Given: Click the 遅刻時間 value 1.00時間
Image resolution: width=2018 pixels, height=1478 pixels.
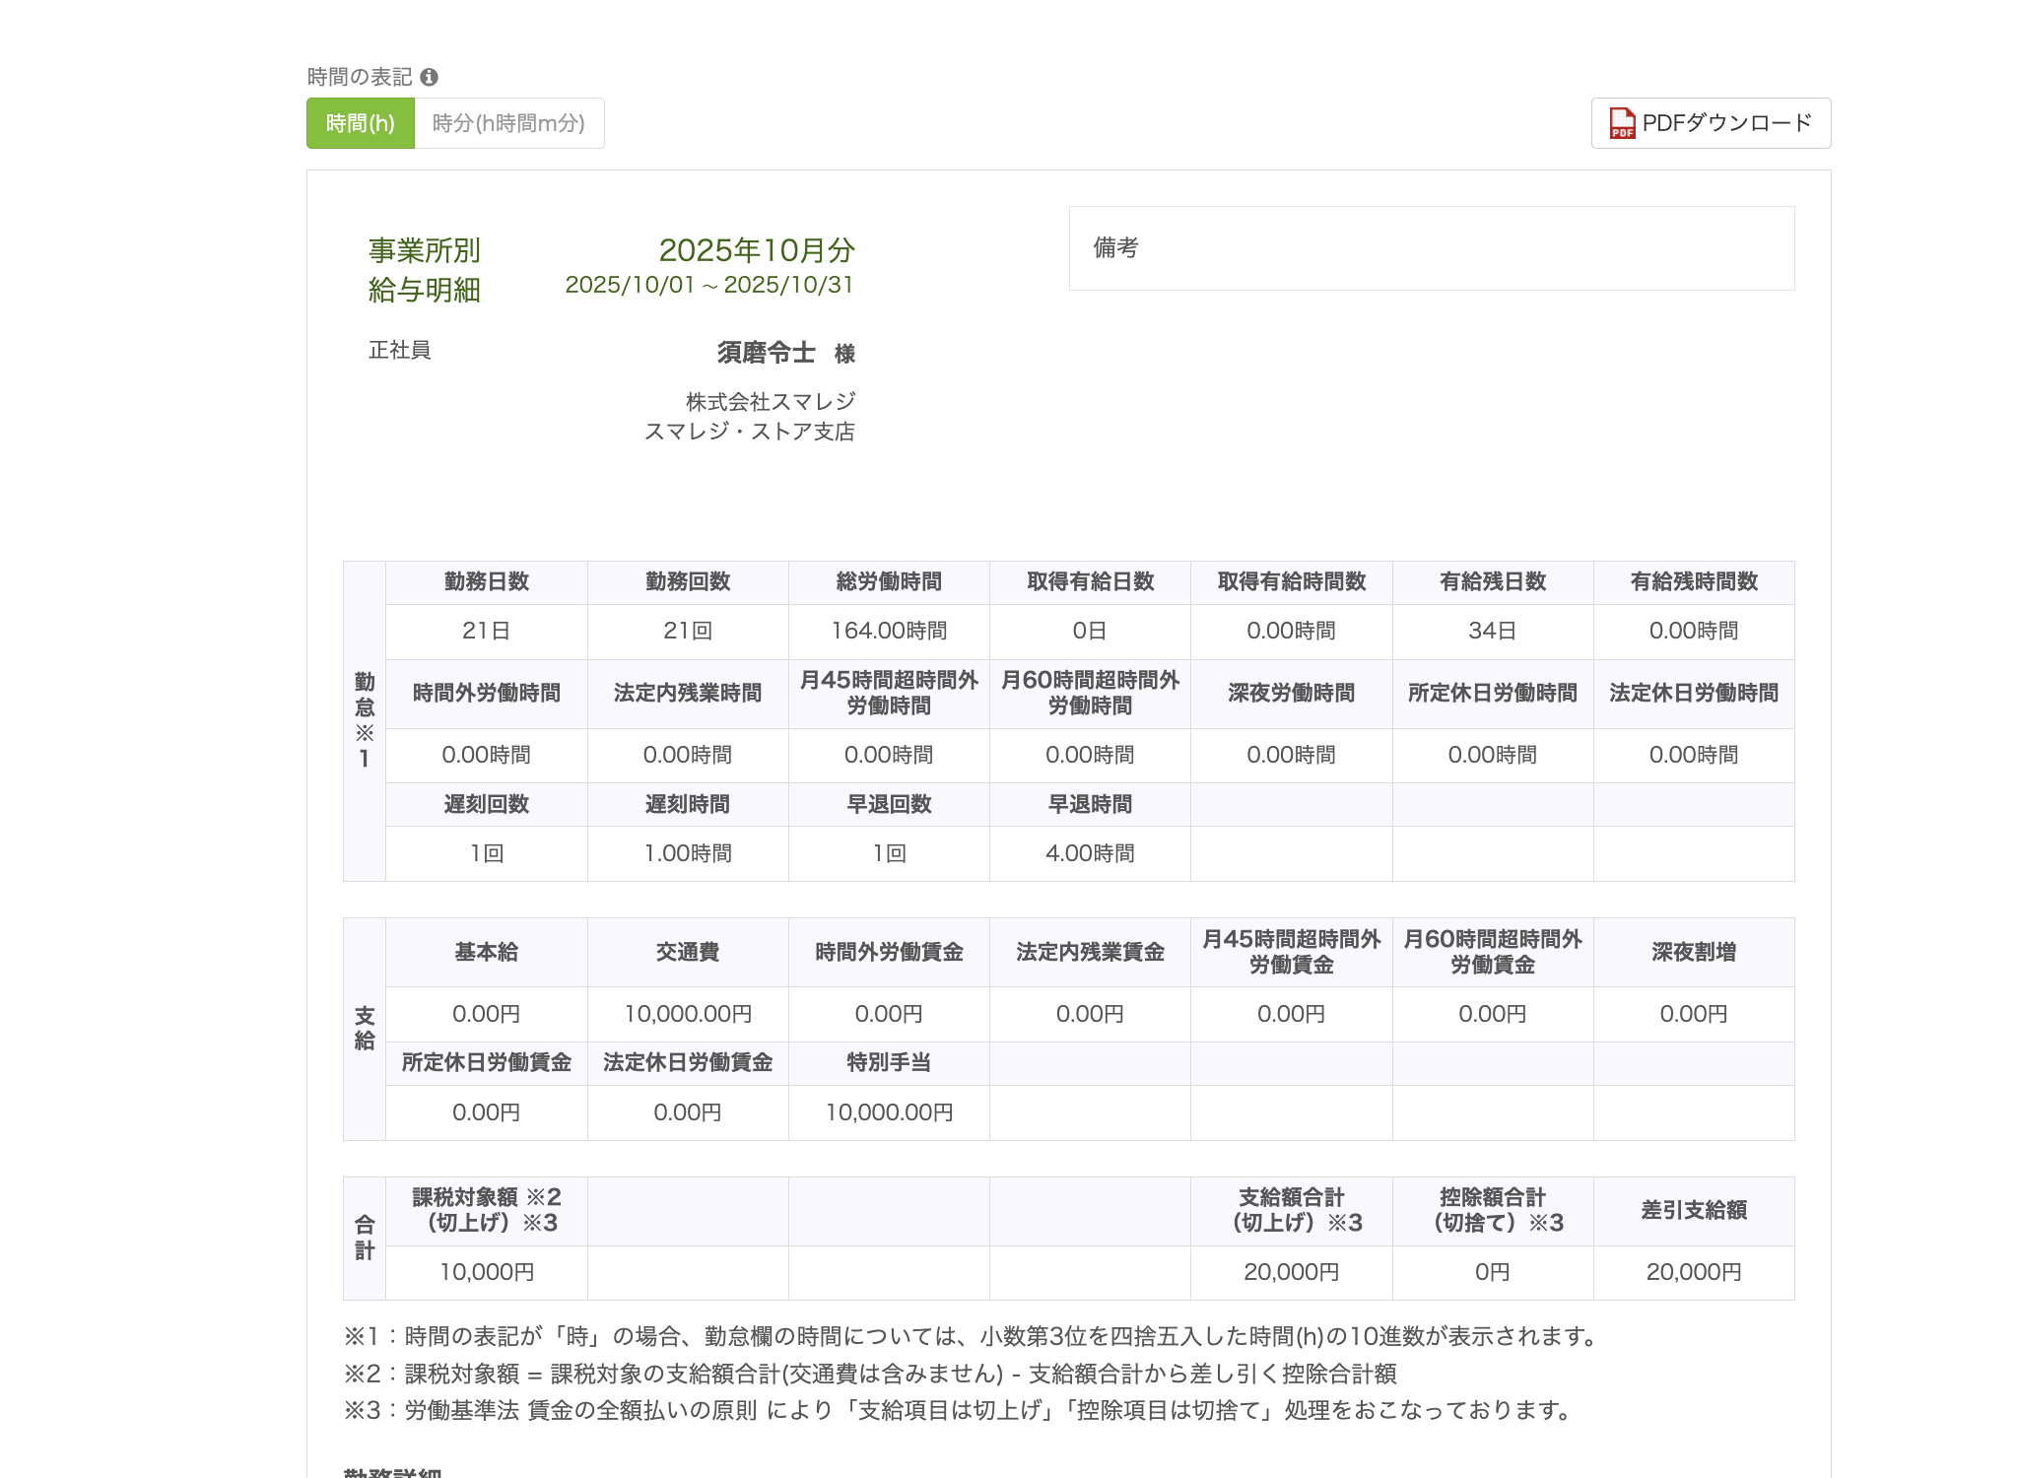Looking at the screenshot, I should [x=688, y=853].
